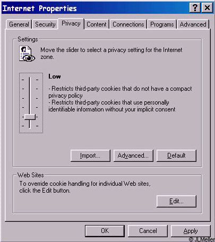Viewport: 215px width, 242px height.
Task: Open the Advanced tab
Action: 193,24
